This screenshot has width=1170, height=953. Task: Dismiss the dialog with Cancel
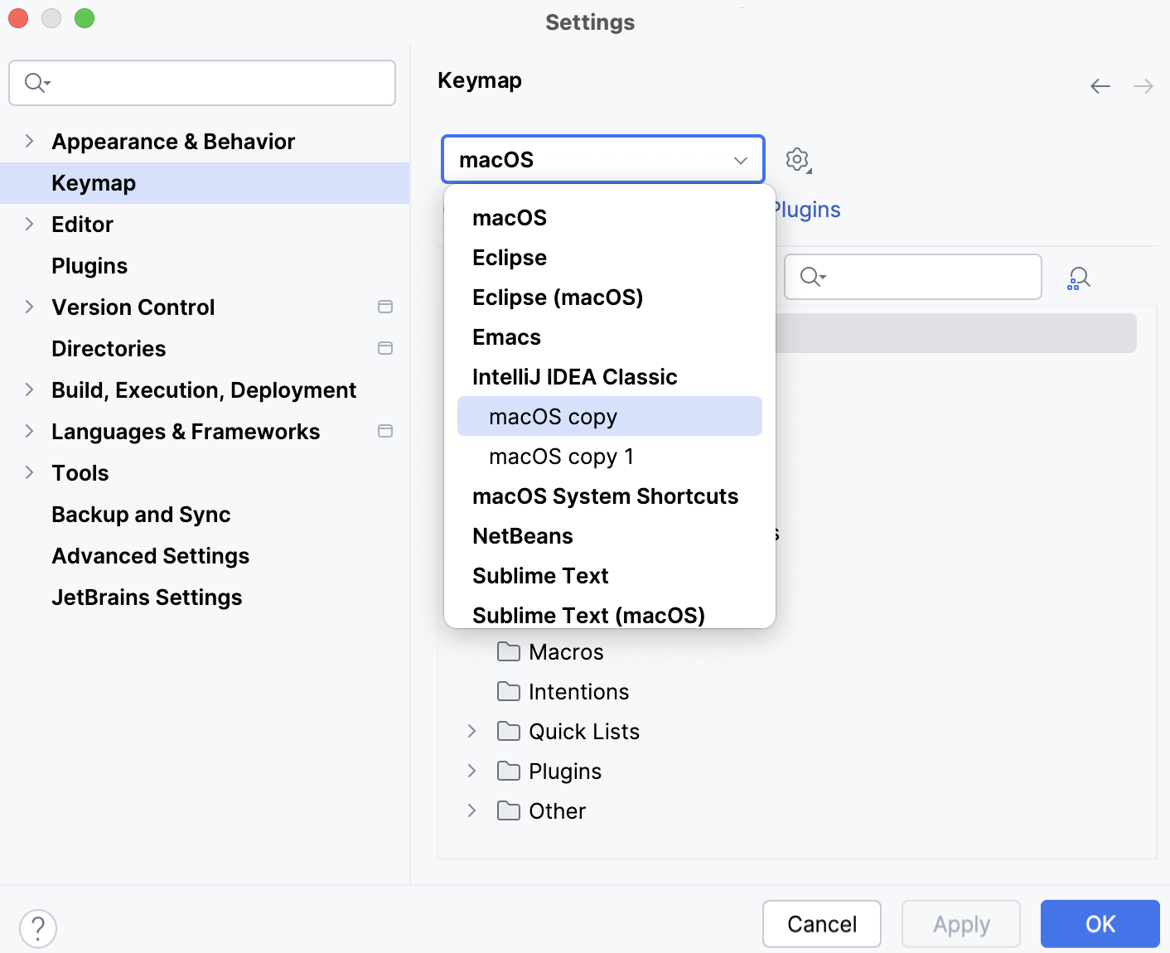821,924
